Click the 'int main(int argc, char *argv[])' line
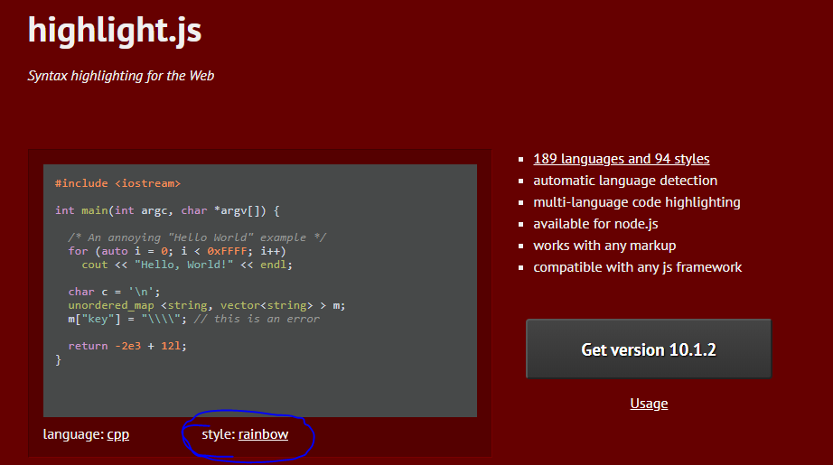This screenshot has height=465, width=833. tap(167, 210)
